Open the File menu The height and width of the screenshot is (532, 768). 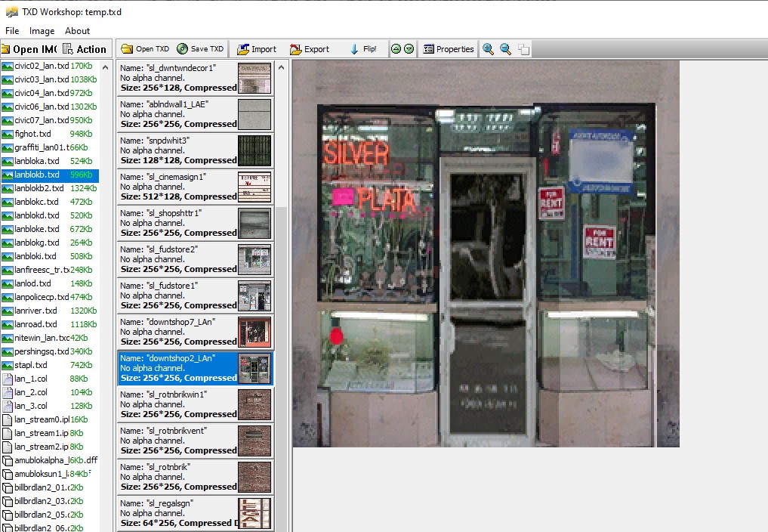12,31
